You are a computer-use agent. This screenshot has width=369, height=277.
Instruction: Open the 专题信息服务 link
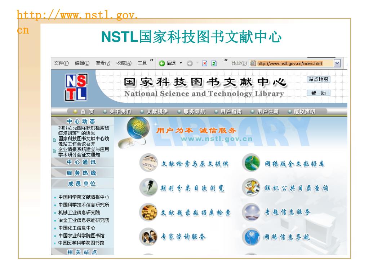[x=288, y=212]
